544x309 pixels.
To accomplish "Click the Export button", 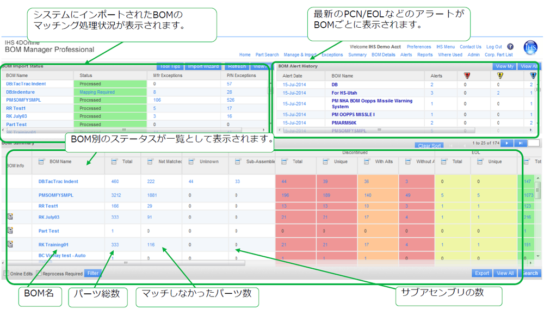I will (482, 273).
